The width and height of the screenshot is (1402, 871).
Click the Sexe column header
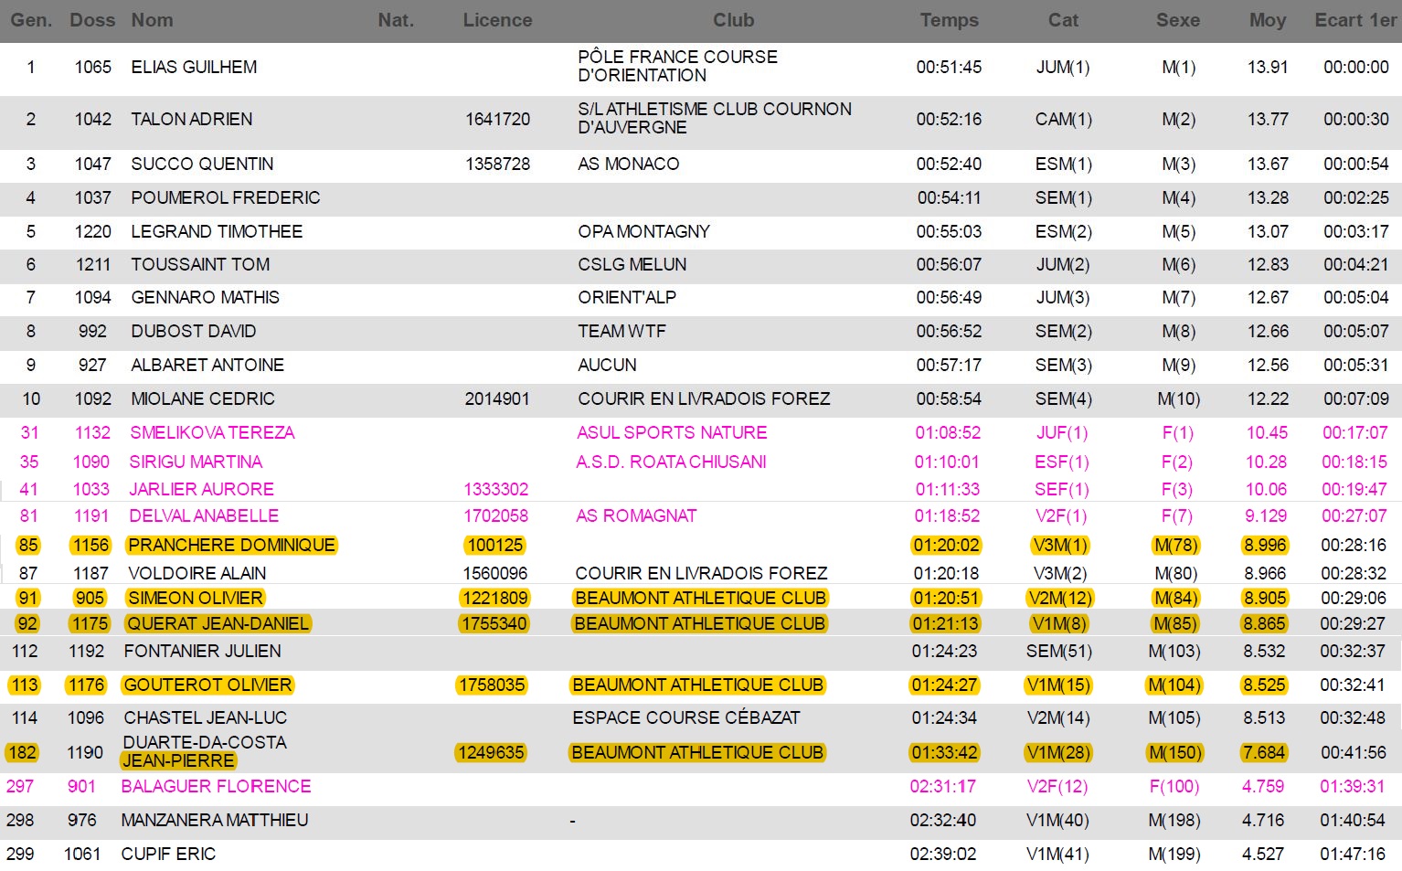1178,20
